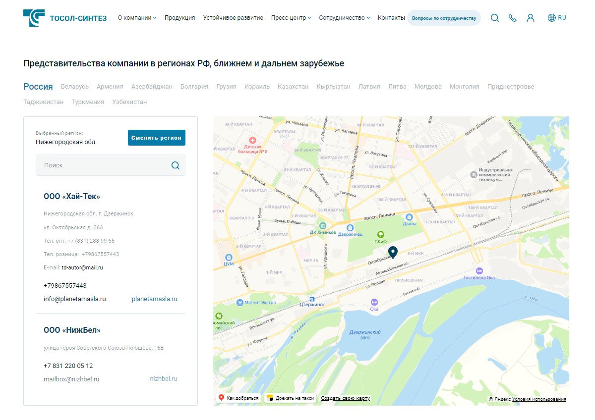Select Приднестровье country tab
595x420 pixels.
pyautogui.click(x=511, y=87)
